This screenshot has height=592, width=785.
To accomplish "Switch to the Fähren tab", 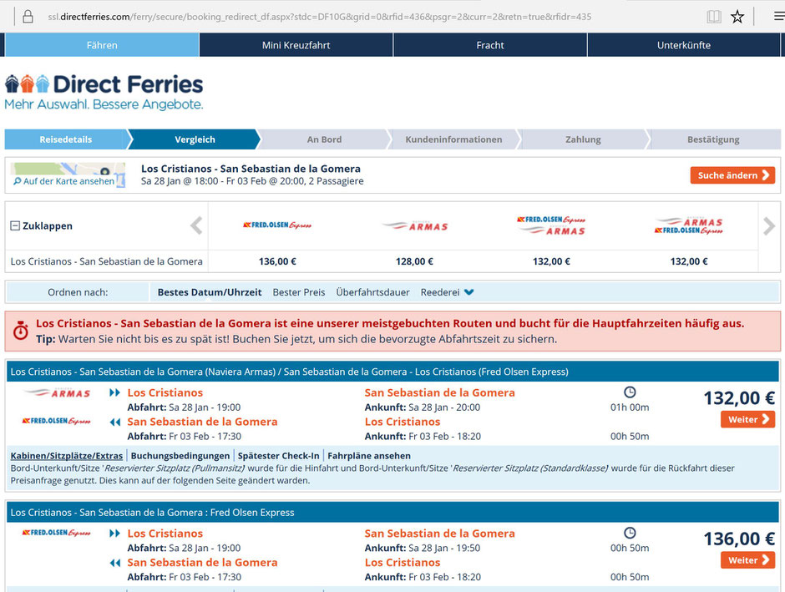I will point(102,45).
